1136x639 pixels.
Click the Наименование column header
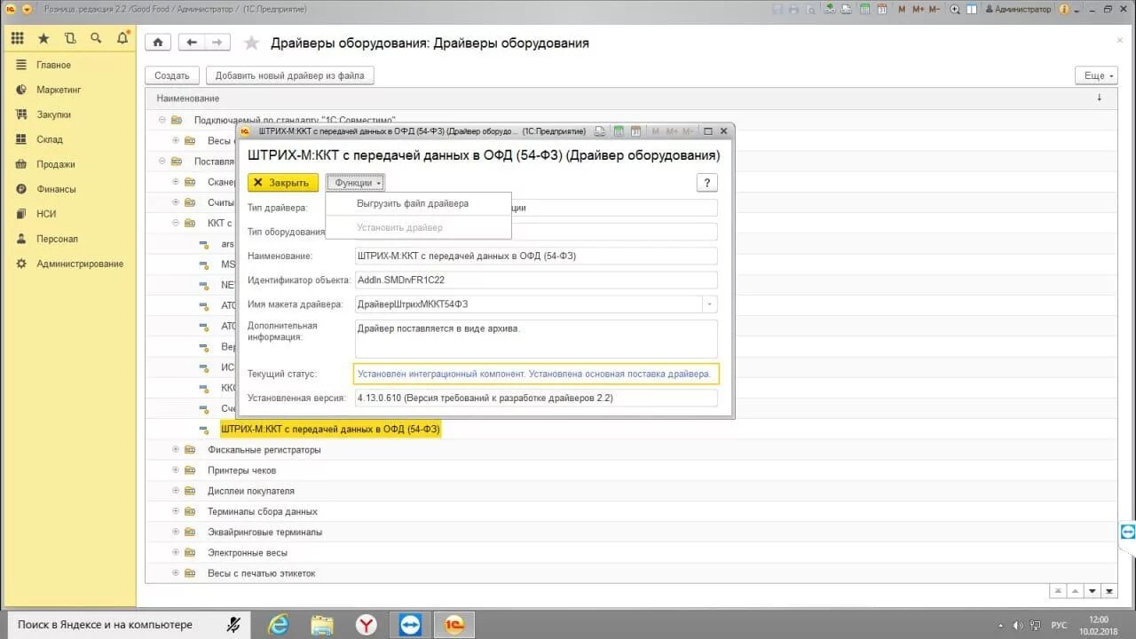click(188, 99)
